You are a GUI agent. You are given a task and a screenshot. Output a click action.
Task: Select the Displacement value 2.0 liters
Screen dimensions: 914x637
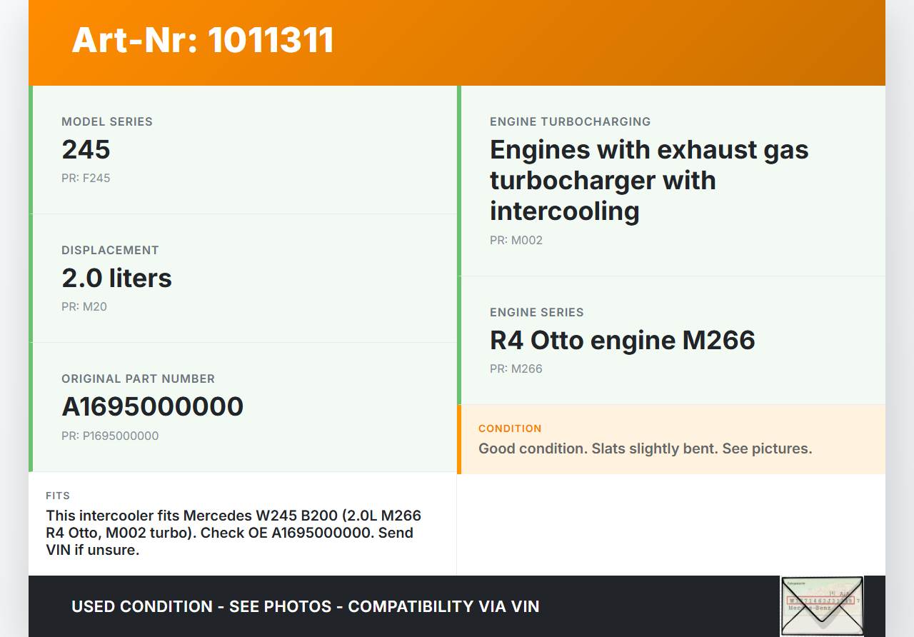click(116, 278)
